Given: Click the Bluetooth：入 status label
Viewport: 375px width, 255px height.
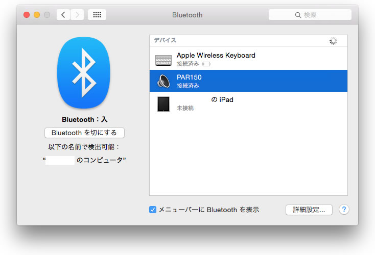Looking at the screenshot, I should point(84,119).
